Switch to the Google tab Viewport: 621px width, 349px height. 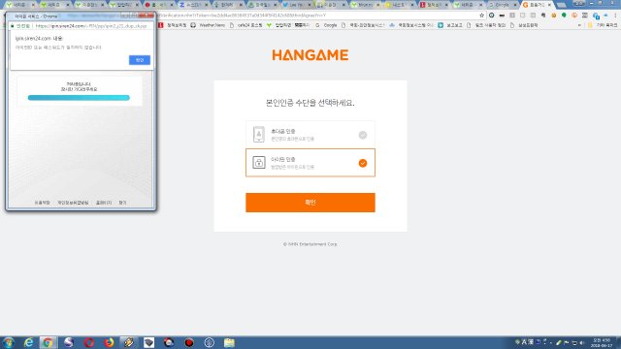point(502,5)
